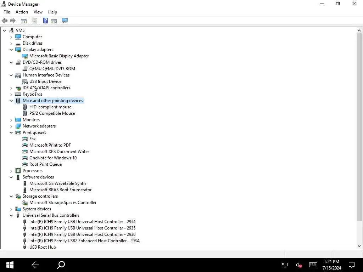Click the Disk drives category icon
Screen dimensions: 363x272
coord(18,44)
